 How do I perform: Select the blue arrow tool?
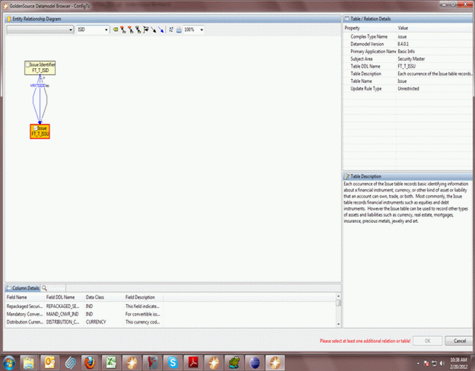click(161, 30)
